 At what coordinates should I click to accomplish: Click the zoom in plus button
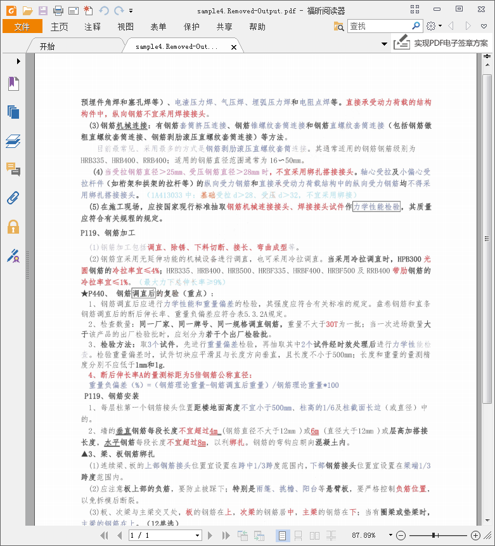click(x=475, y=535)
